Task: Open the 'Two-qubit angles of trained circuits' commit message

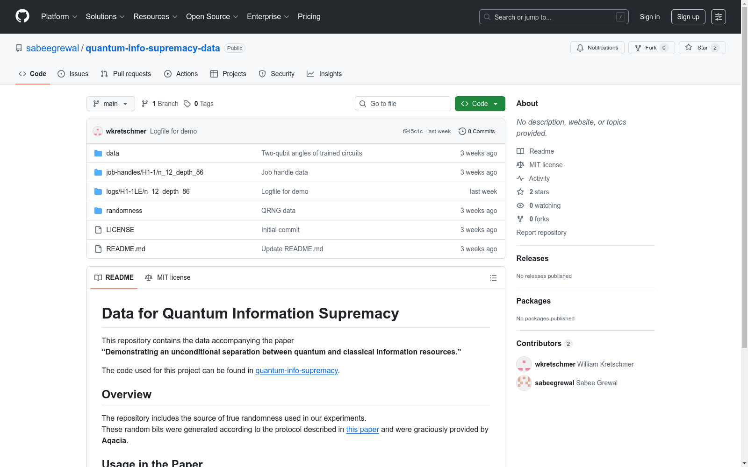Action: 312,153
